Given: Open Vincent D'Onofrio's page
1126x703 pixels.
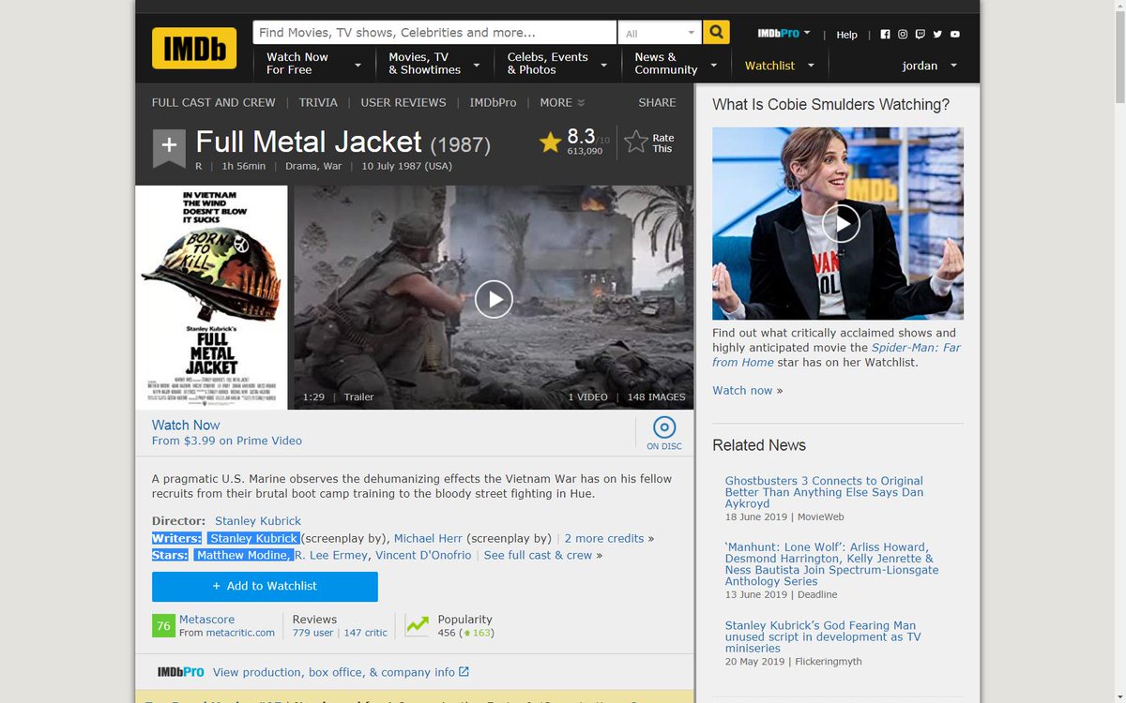Looking at the screenshot, I should tap(421, 555).
